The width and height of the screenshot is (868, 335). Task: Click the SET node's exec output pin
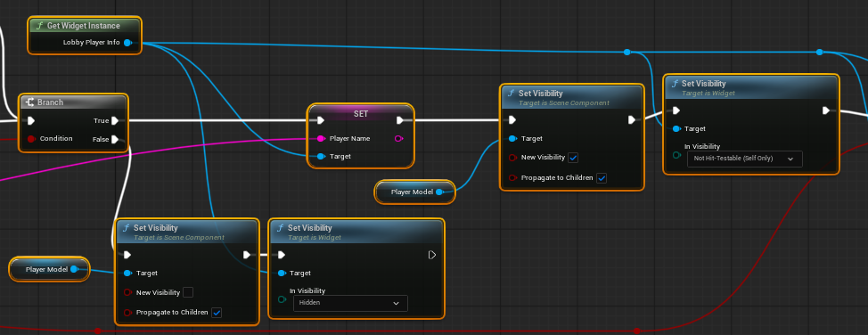click(x=400, y=120)
